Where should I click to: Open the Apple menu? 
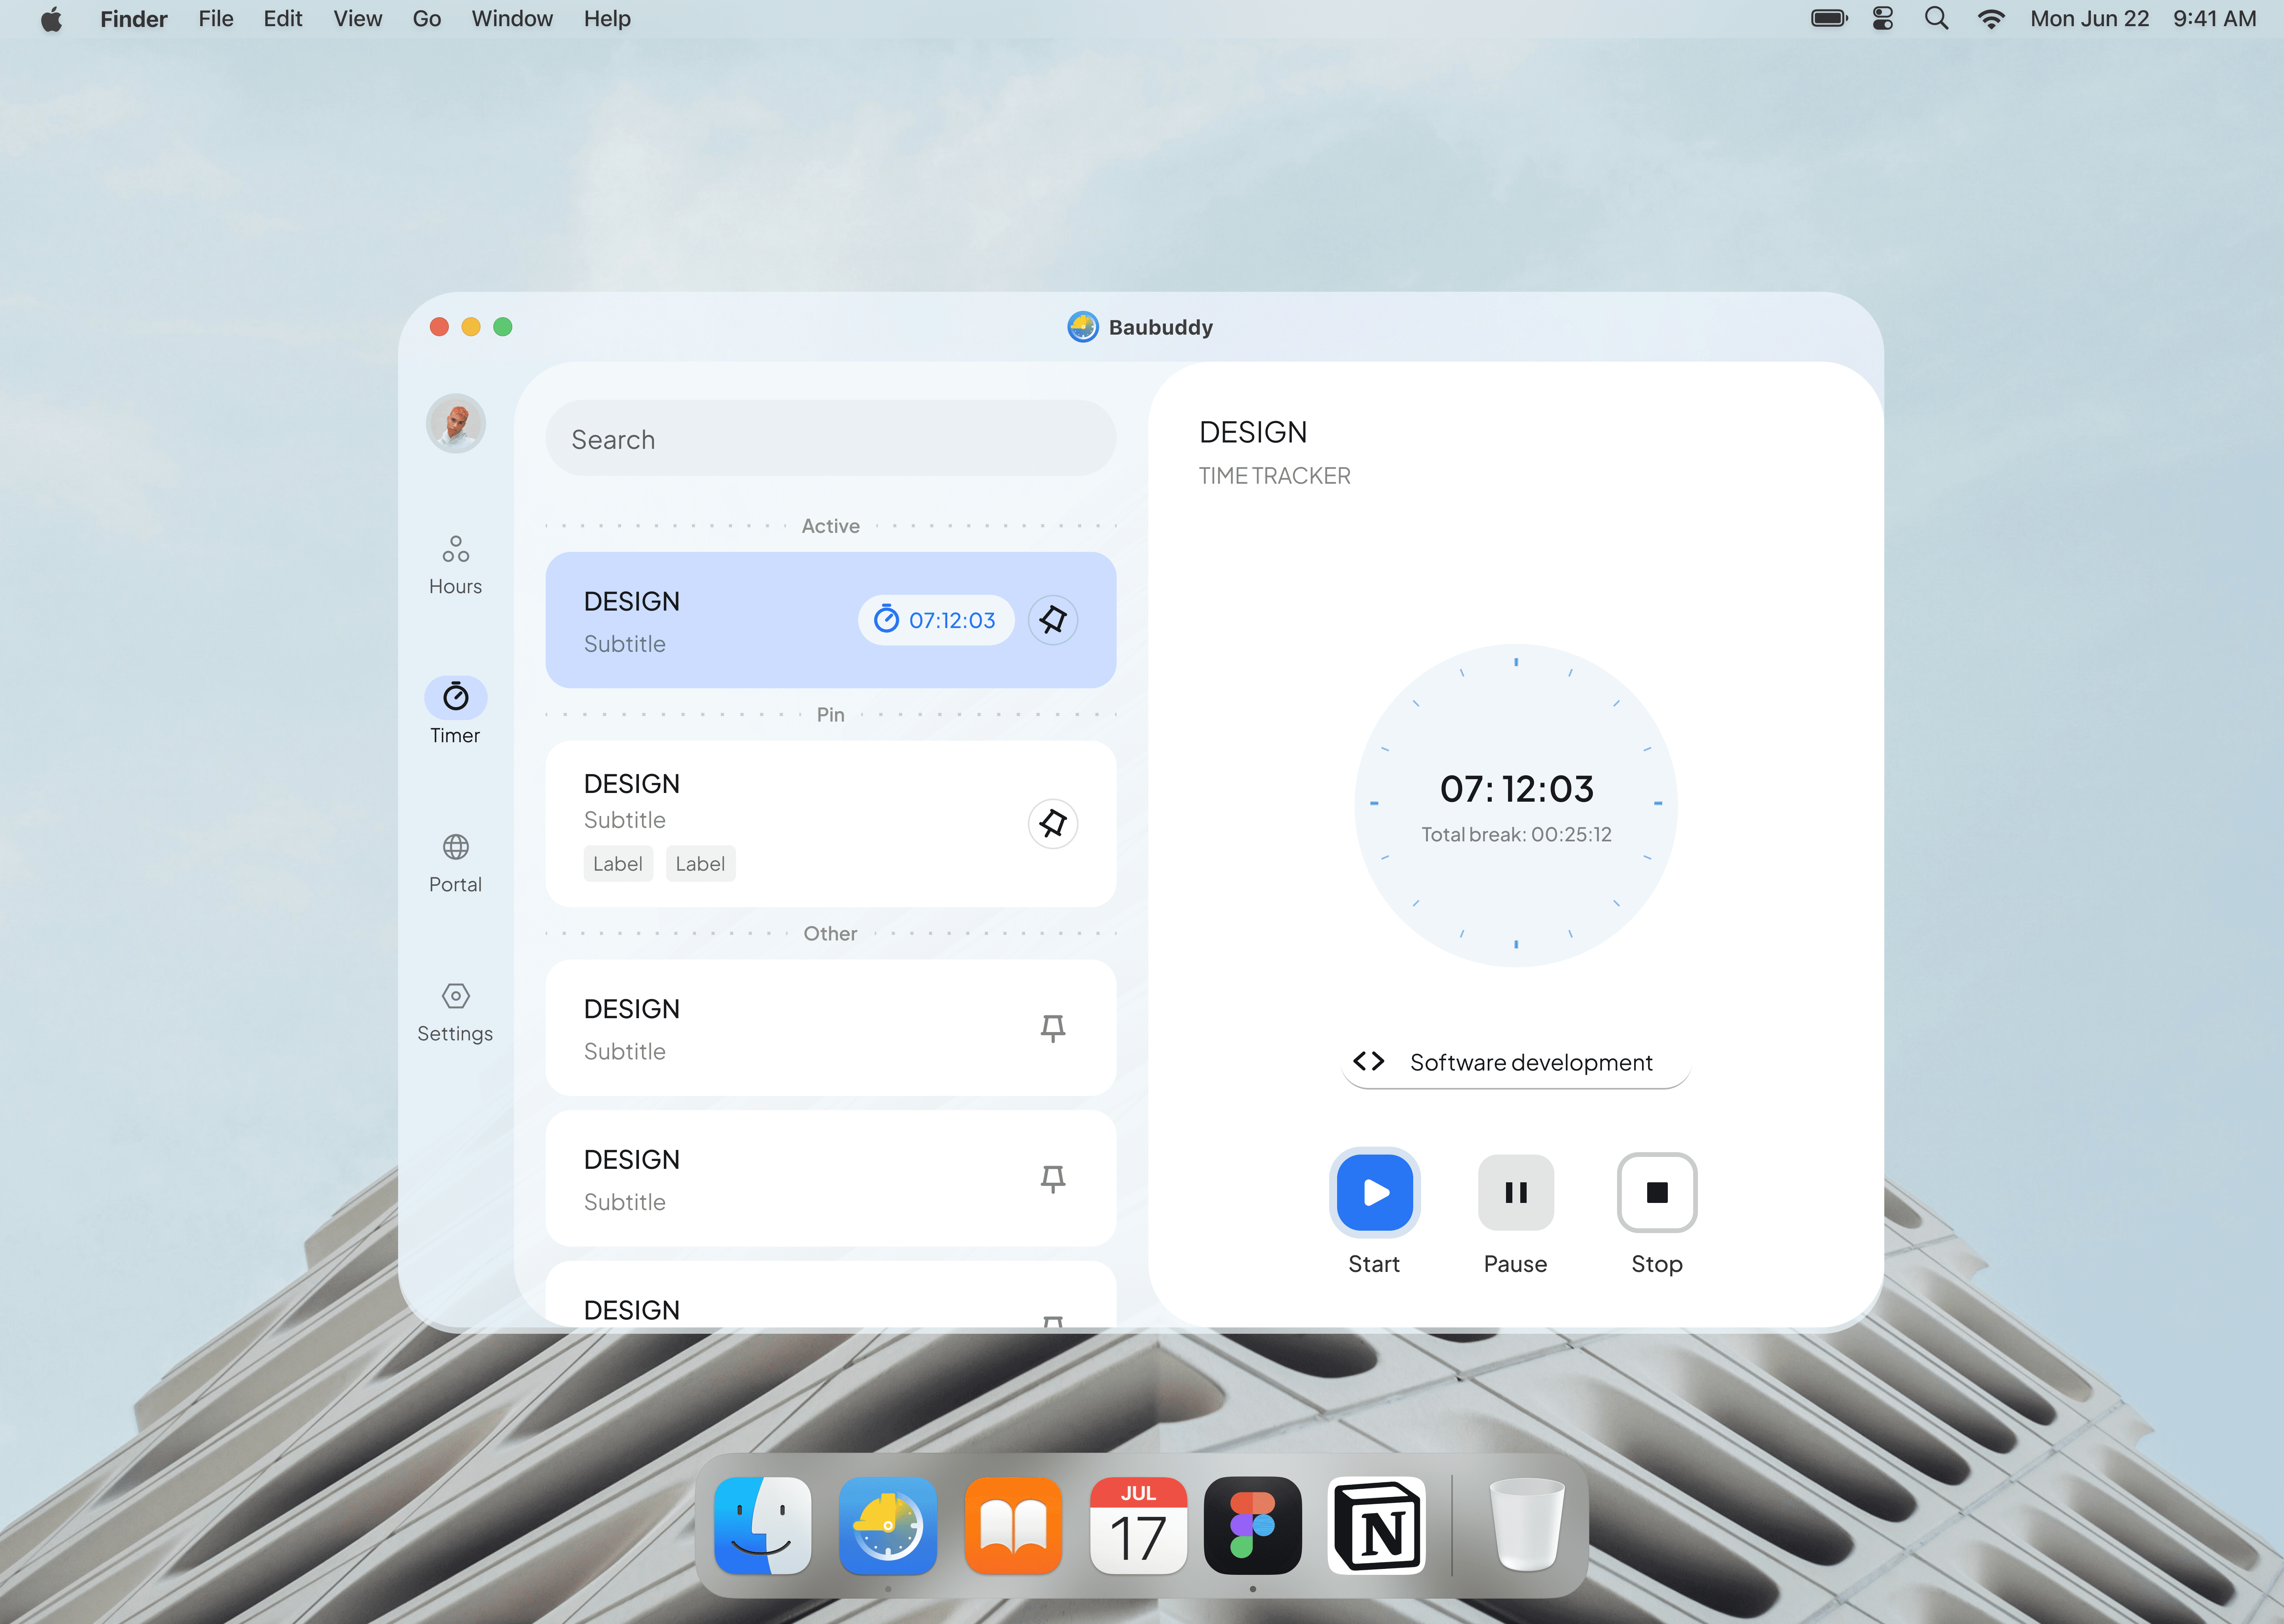[52, 19]
